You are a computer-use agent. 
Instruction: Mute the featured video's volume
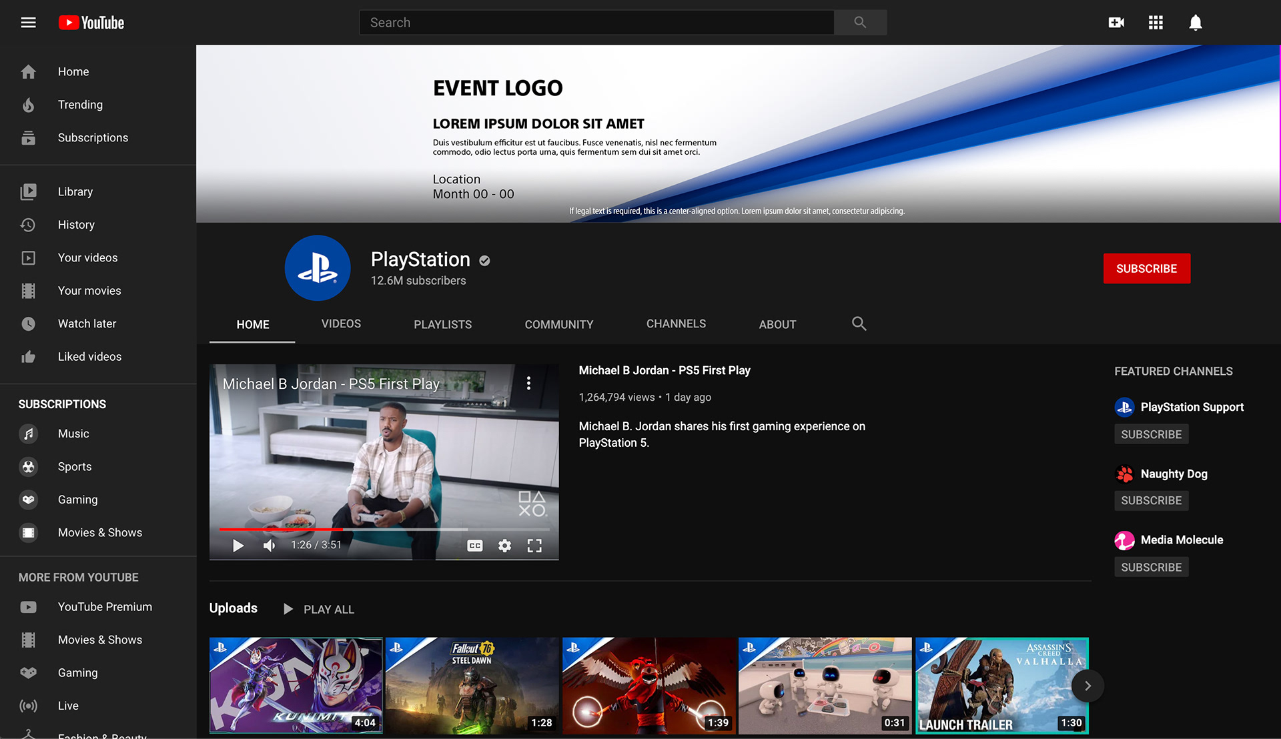point(269,546)
